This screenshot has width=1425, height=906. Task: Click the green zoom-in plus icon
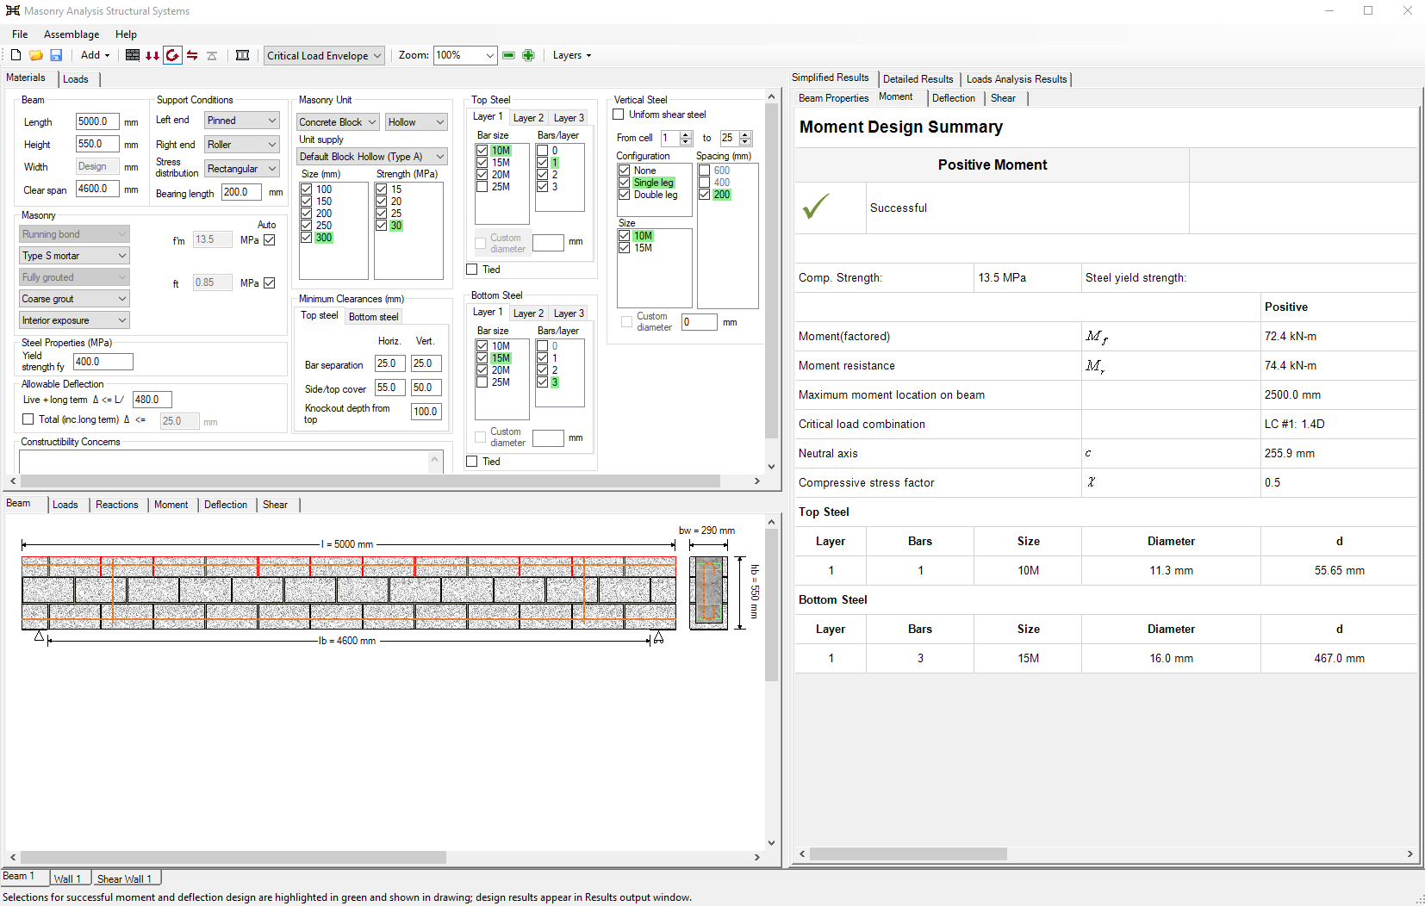[x=528, y=55]
